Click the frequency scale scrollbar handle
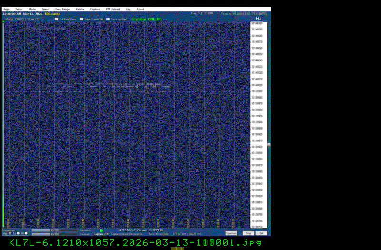The height and width of the screenshot is (250, 381). [269, 144]
